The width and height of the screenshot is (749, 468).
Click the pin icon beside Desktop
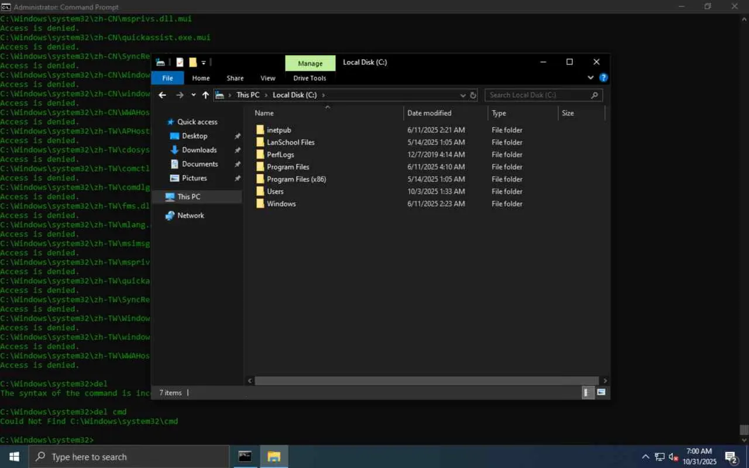tap(237, 136)
